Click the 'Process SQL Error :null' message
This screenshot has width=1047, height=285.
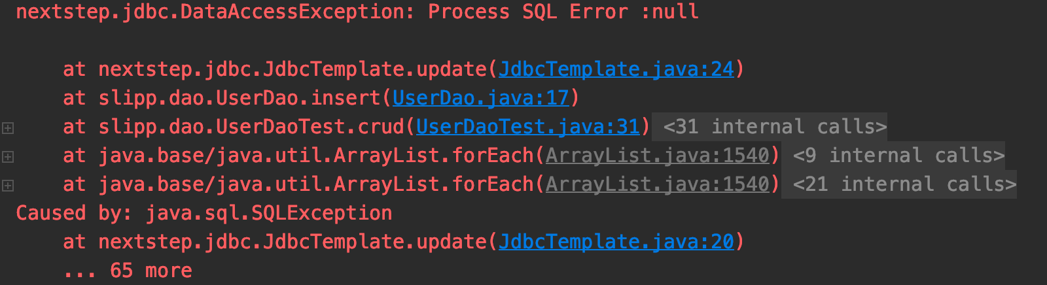point(563,12)
